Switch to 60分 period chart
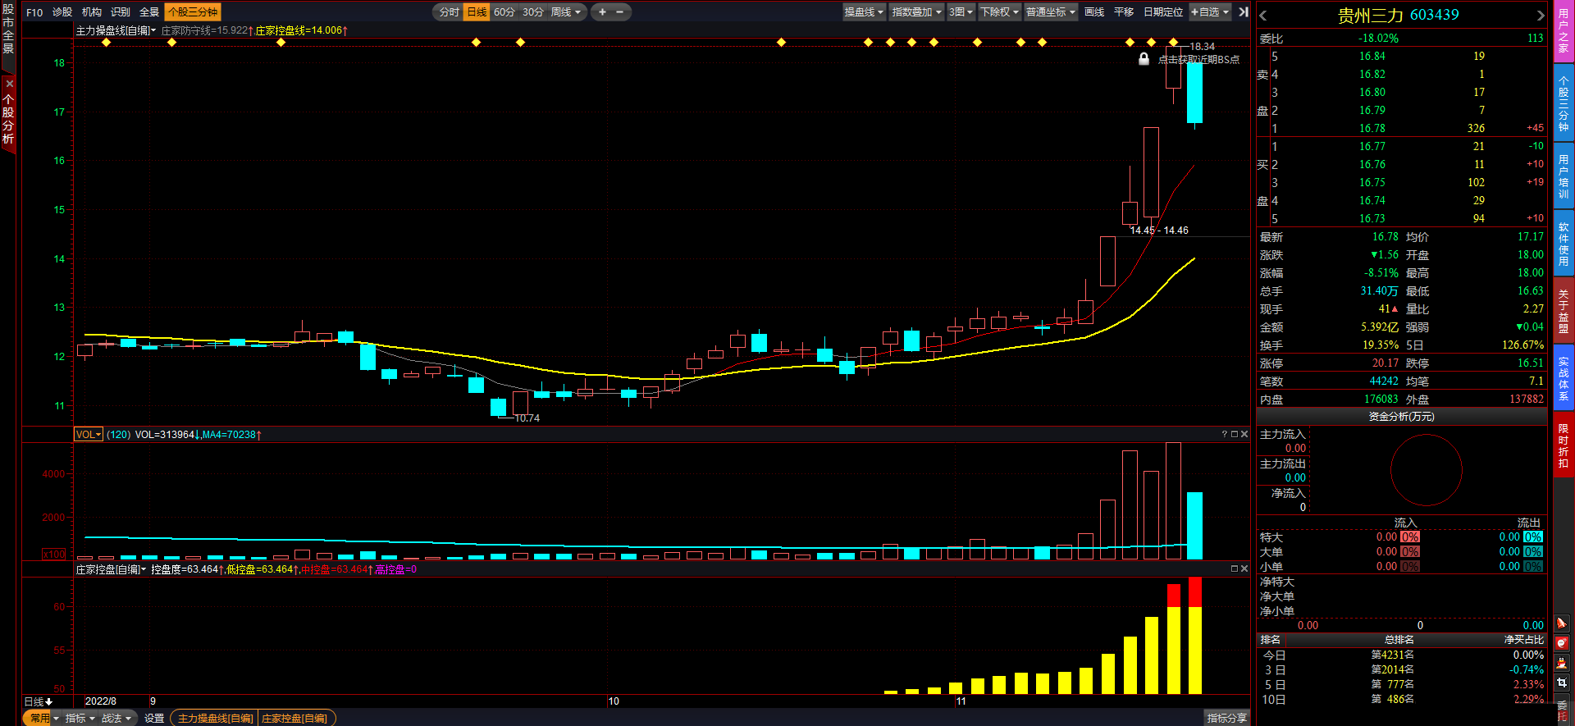 tap(504, 12)
